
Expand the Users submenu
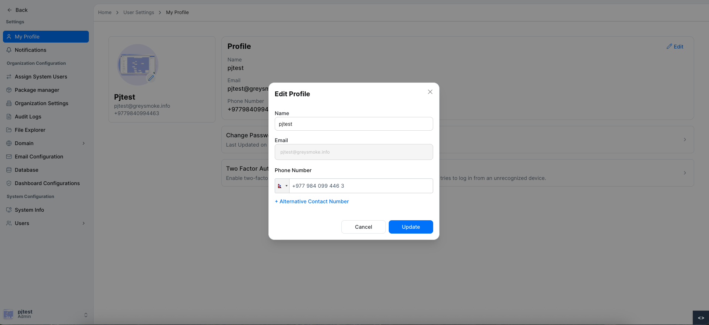pyautogui.click(x=83, y=223)
